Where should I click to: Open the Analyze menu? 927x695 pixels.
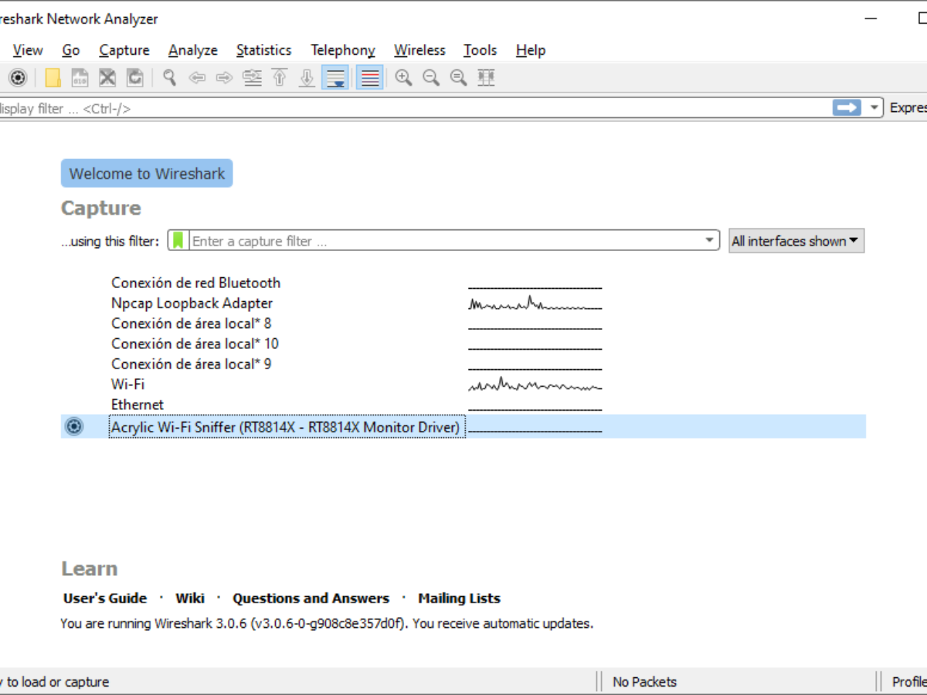coord(193,50)
